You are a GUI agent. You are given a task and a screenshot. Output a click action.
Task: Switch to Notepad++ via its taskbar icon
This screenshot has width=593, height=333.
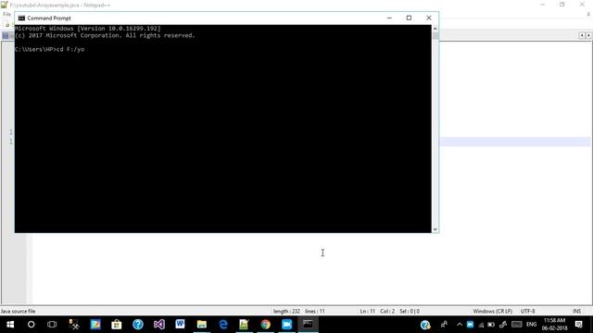pos(244,325)
